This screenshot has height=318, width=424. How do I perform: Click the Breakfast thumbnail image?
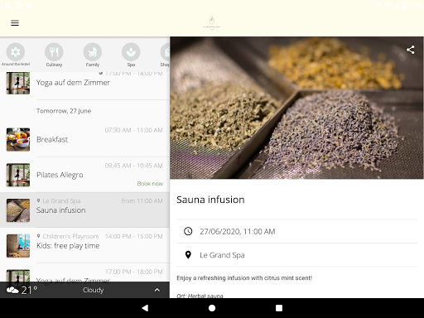tap(18, 139)
